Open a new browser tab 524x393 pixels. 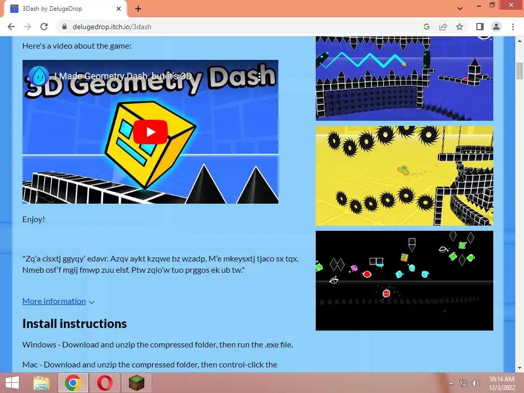pos(138,9)
